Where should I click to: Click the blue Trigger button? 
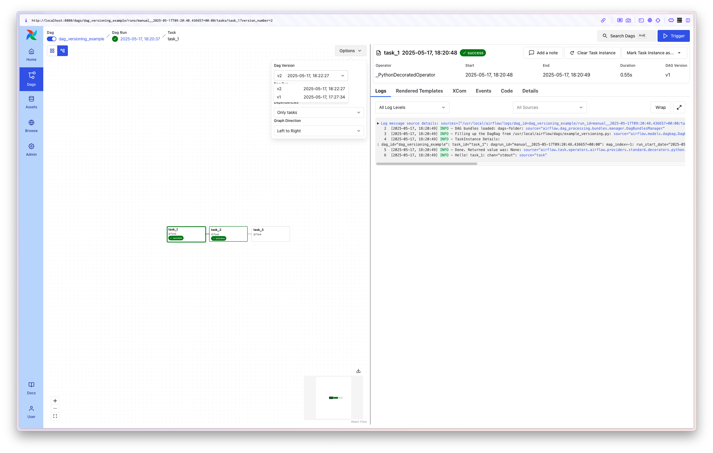coord(673,36)
